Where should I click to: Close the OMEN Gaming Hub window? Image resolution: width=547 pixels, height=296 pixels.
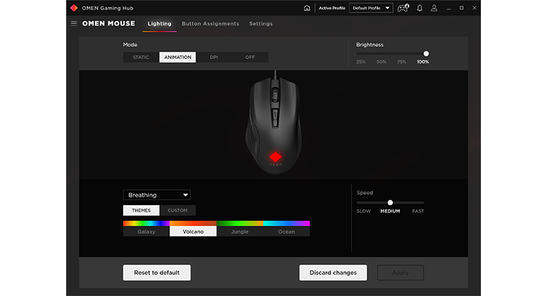475,8
